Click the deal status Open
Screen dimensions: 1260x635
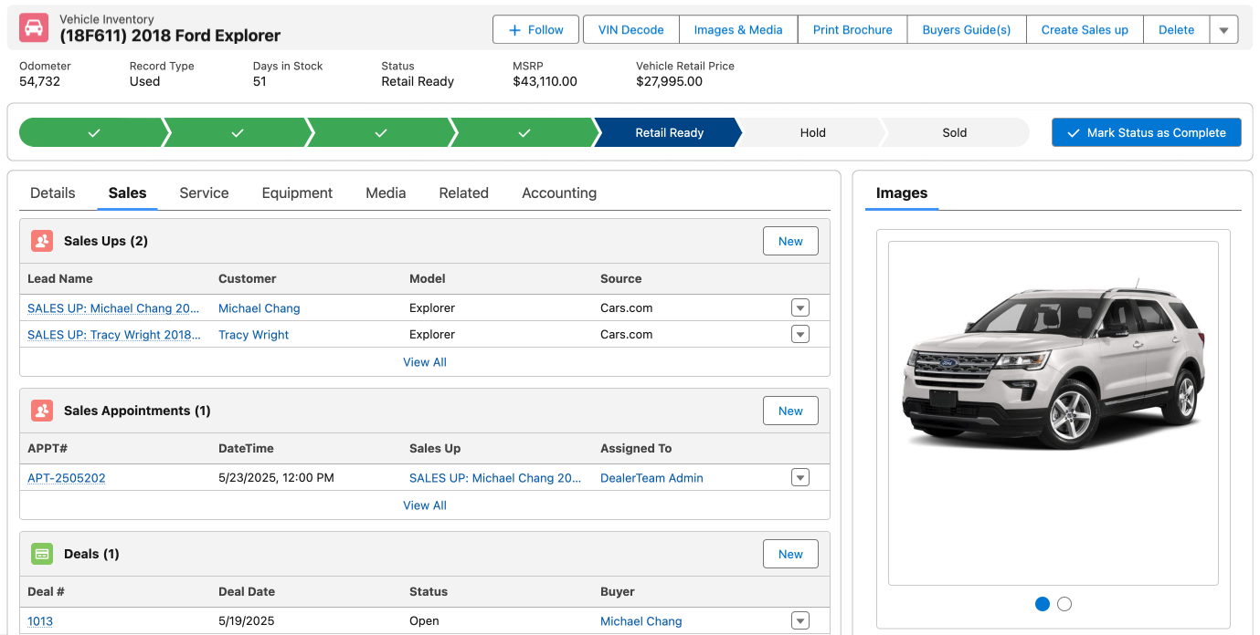[424, 620]
